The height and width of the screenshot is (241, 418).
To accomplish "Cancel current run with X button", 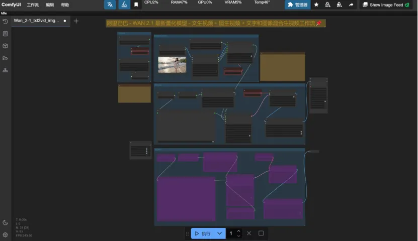I will click(x=248, y=233).
